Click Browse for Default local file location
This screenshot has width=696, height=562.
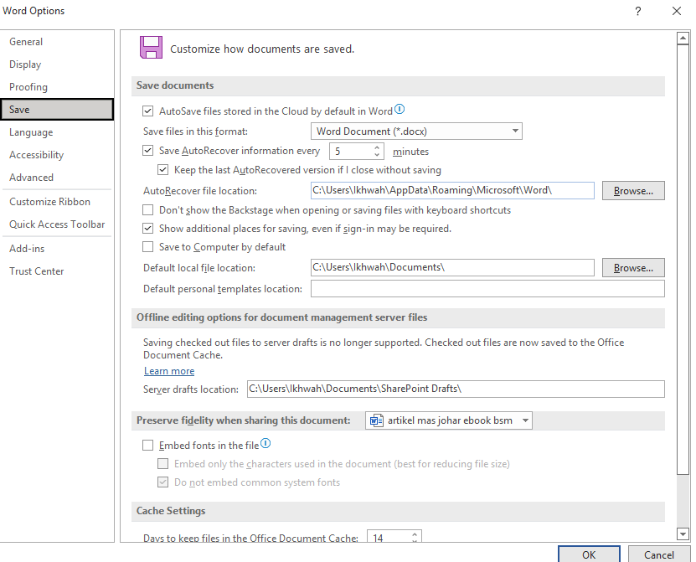tap(633, 268)
